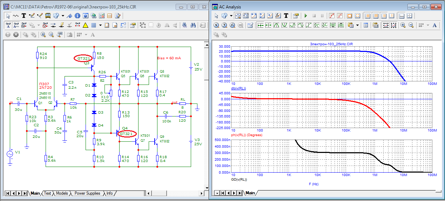Open the Power Supplies tab
Image resolution: width=445 pixels, height=201 pixels.
(x=87, y=193)
